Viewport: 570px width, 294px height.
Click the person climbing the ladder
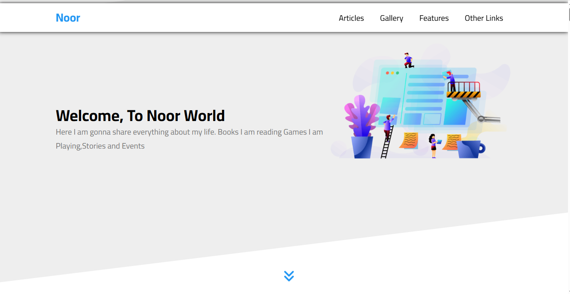point(387,126)
